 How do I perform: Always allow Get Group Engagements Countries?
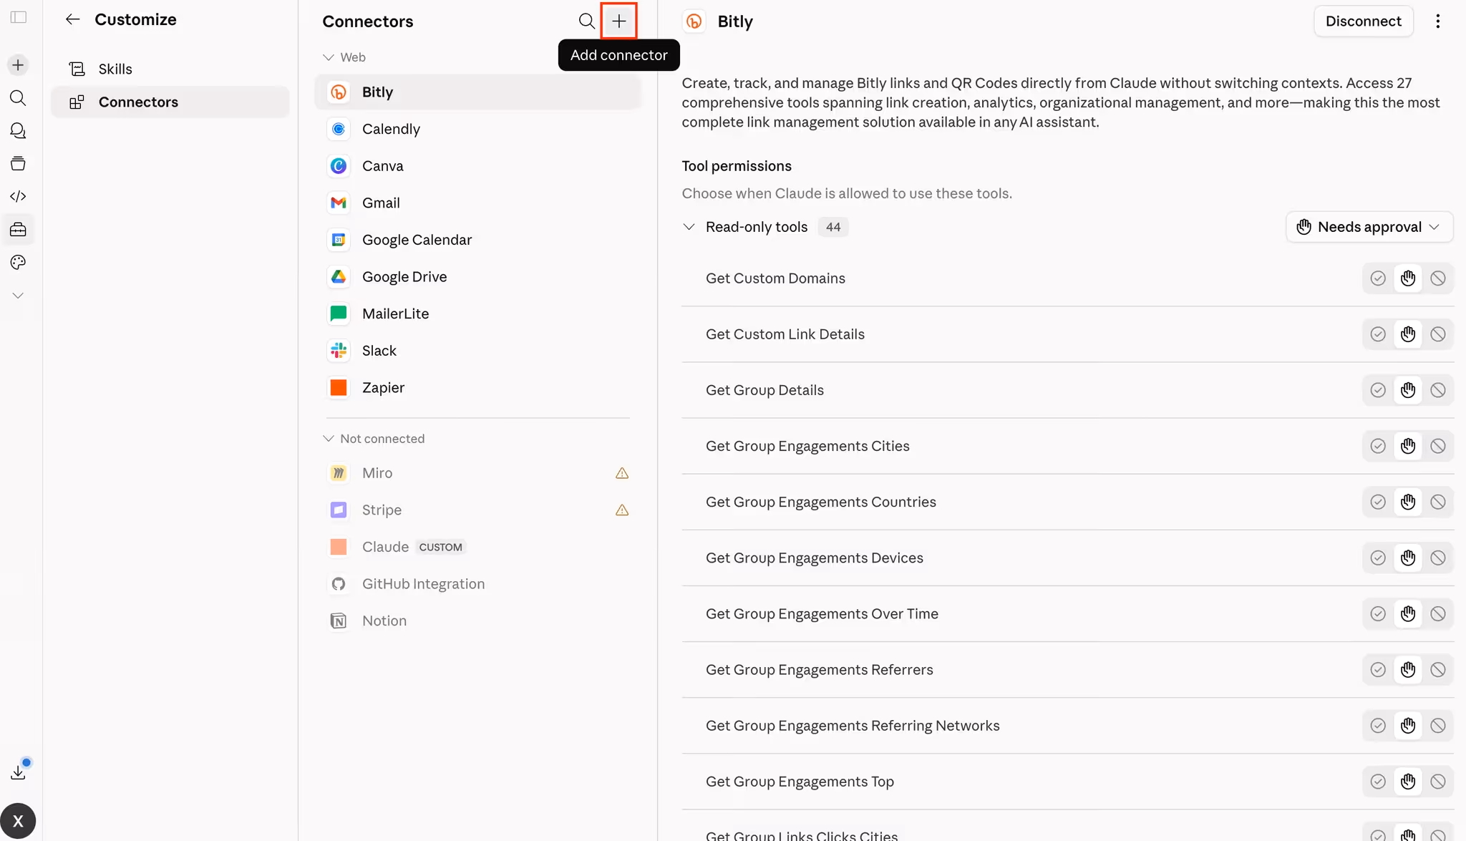[x=1378, y=502]
